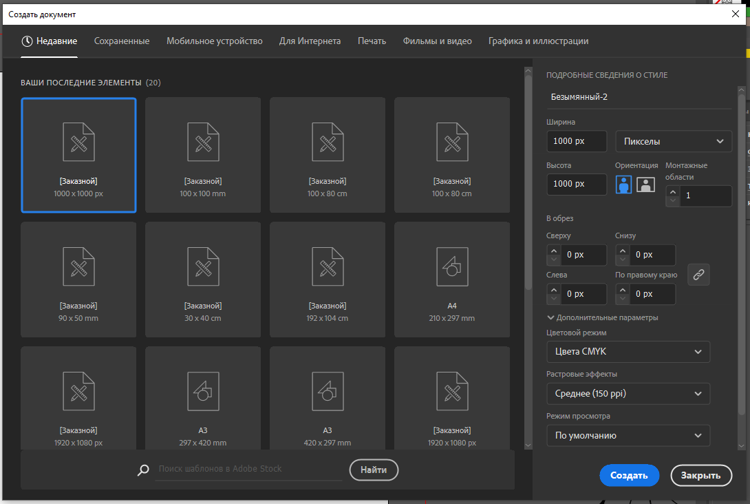Increase left bleed (Слева) value
Image resolution: width=750 pixels, height=504 pixels.
[553, 290]
